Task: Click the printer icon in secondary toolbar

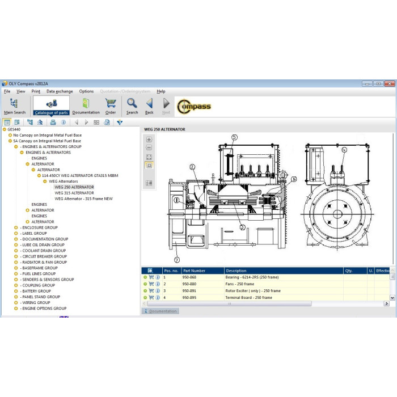Action: click(x=53, y=123)
